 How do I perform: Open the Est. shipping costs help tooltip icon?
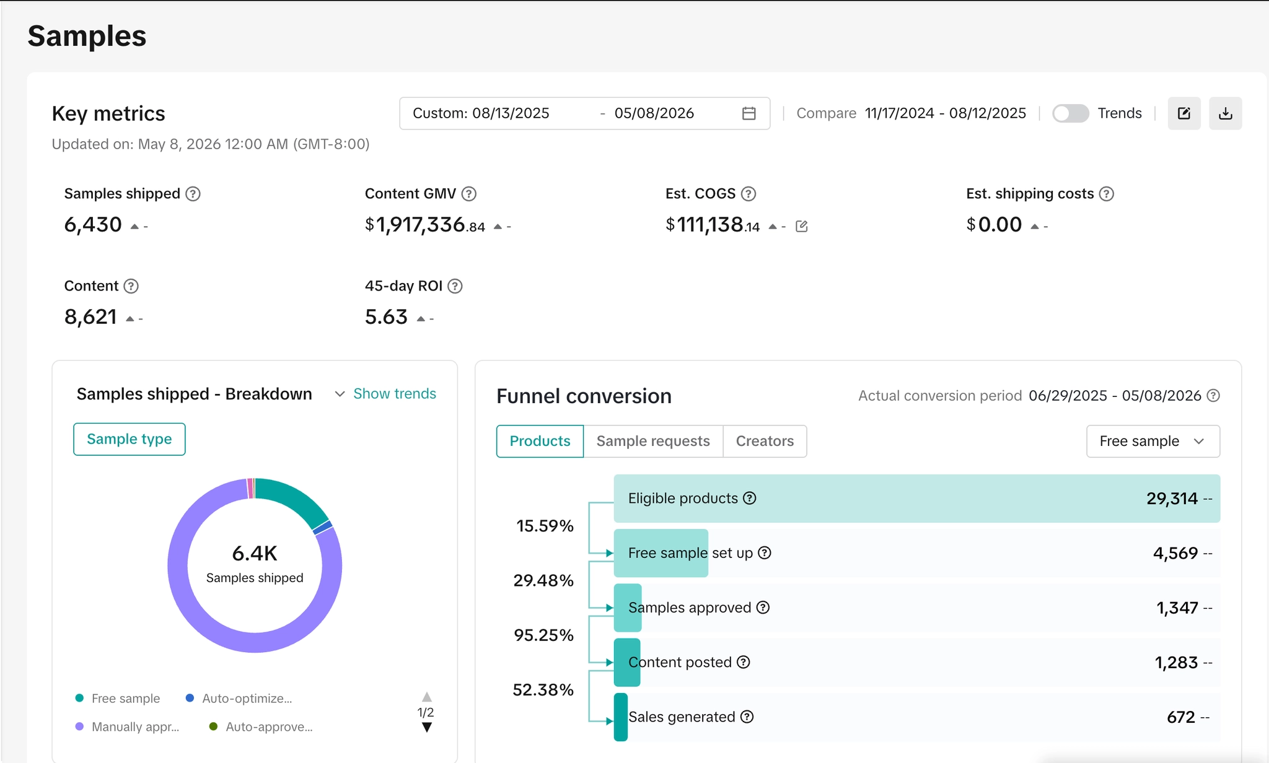coord(1107,194)
